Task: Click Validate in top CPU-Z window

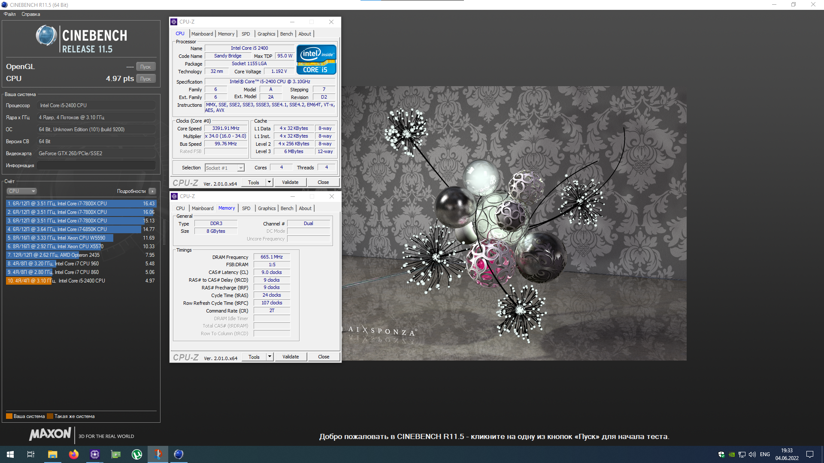Action: pyautogui.click(x=290, y=182)
